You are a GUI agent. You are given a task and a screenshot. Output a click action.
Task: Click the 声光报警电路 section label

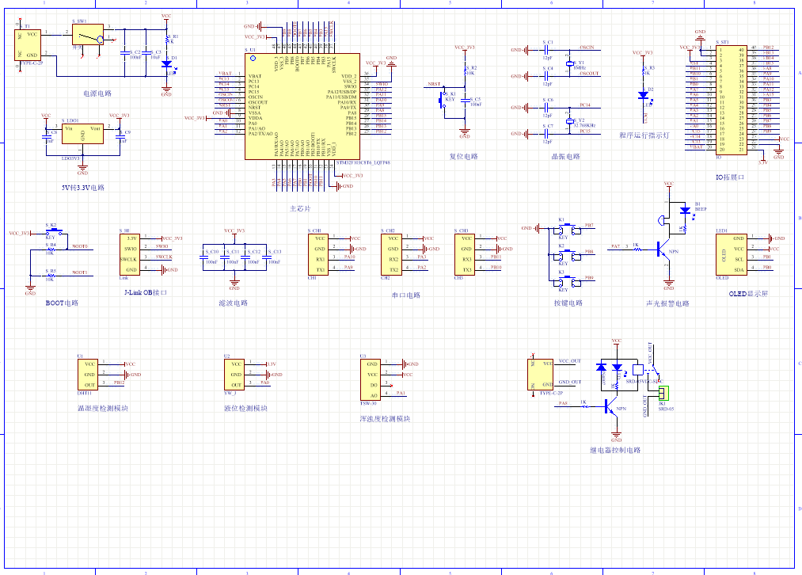click(668, 303)
